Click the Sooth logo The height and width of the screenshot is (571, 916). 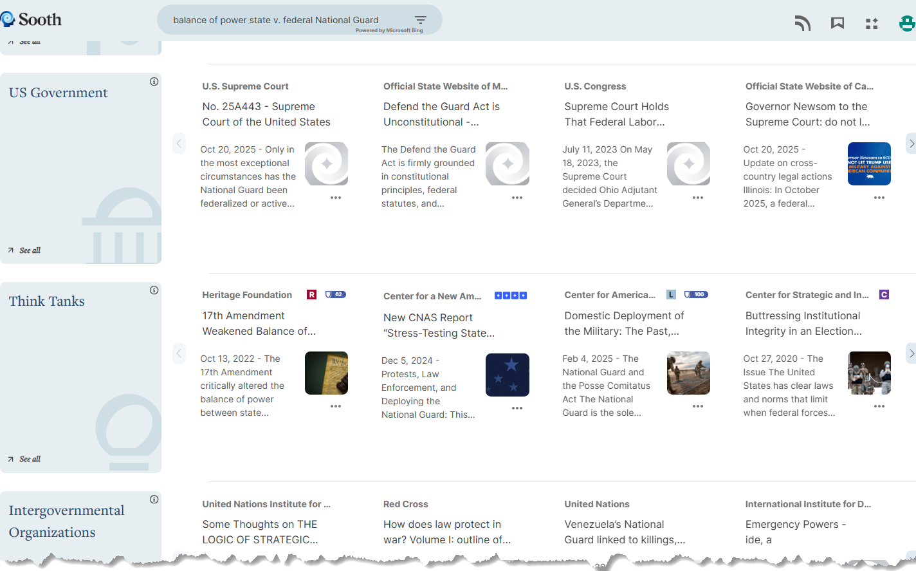click(x=31, y=19)
